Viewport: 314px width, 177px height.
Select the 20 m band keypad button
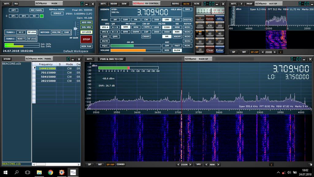coord(210,41)
